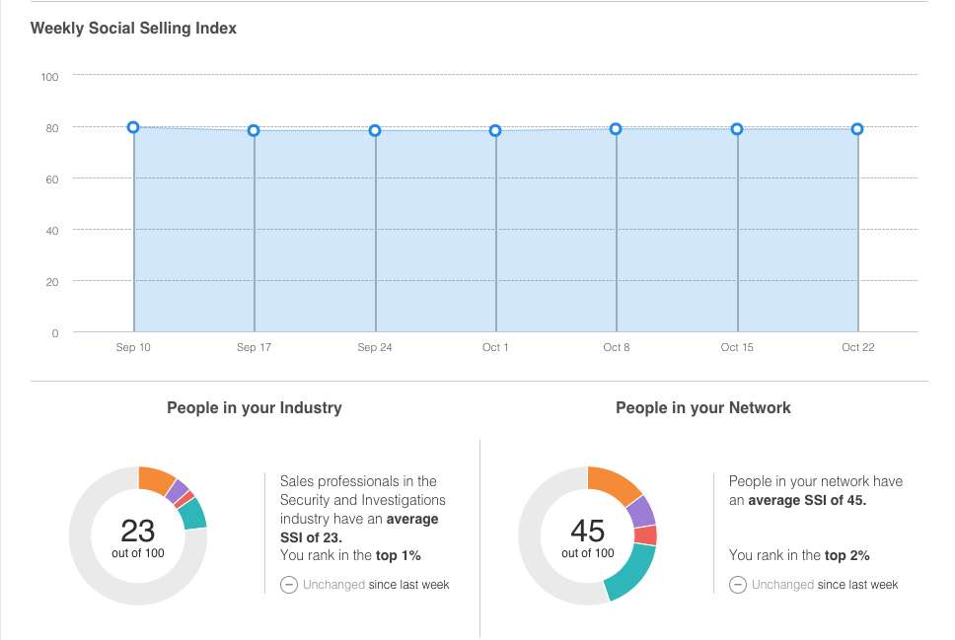
Task: Select the Sep 24 chart data point
Action: tap(375, 130)
